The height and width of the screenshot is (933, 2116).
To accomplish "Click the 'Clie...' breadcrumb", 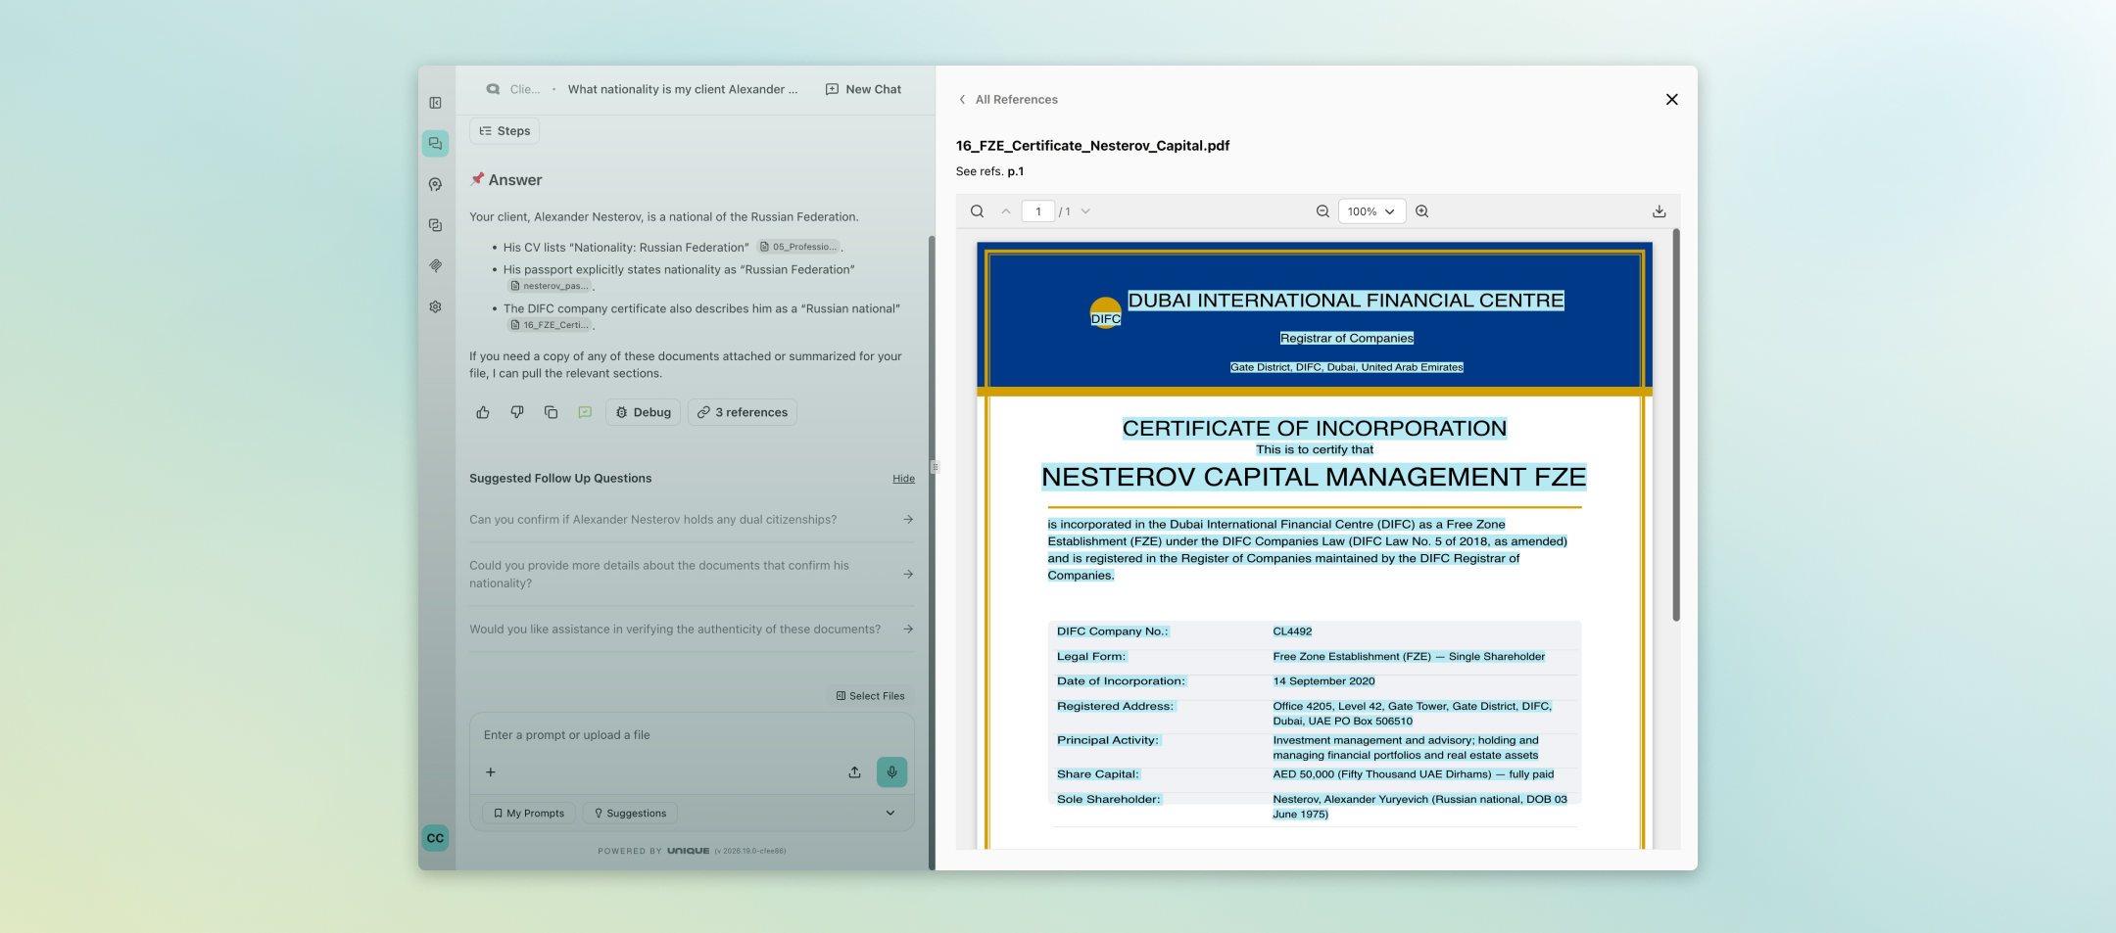I will (525, 89).
